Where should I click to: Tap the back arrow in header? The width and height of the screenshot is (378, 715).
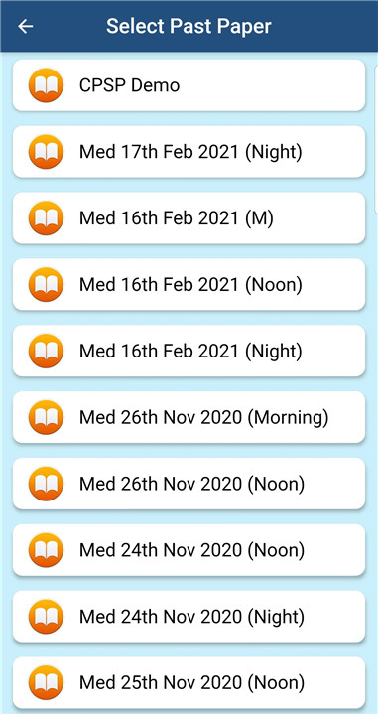click(x=26, y=26)
